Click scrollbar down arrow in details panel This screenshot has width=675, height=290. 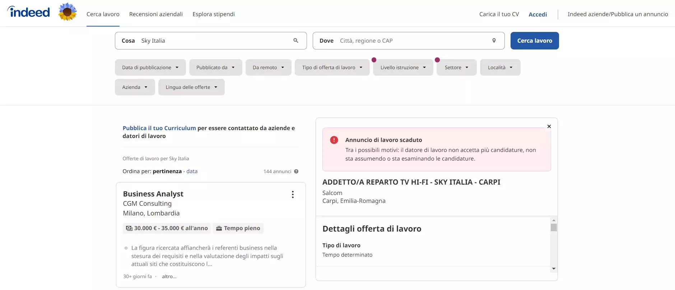click(x=554, y=268)
